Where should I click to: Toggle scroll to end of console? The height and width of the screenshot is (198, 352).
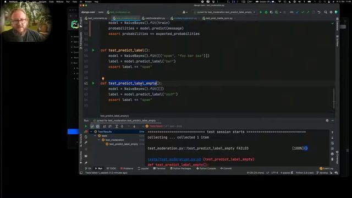coord(332,148)
